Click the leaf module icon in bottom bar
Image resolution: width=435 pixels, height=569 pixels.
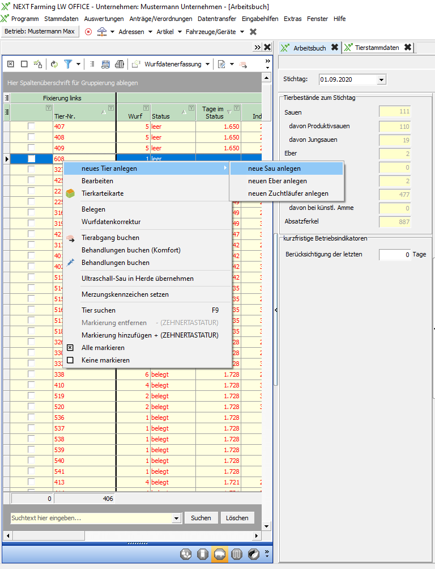(254, 554)
